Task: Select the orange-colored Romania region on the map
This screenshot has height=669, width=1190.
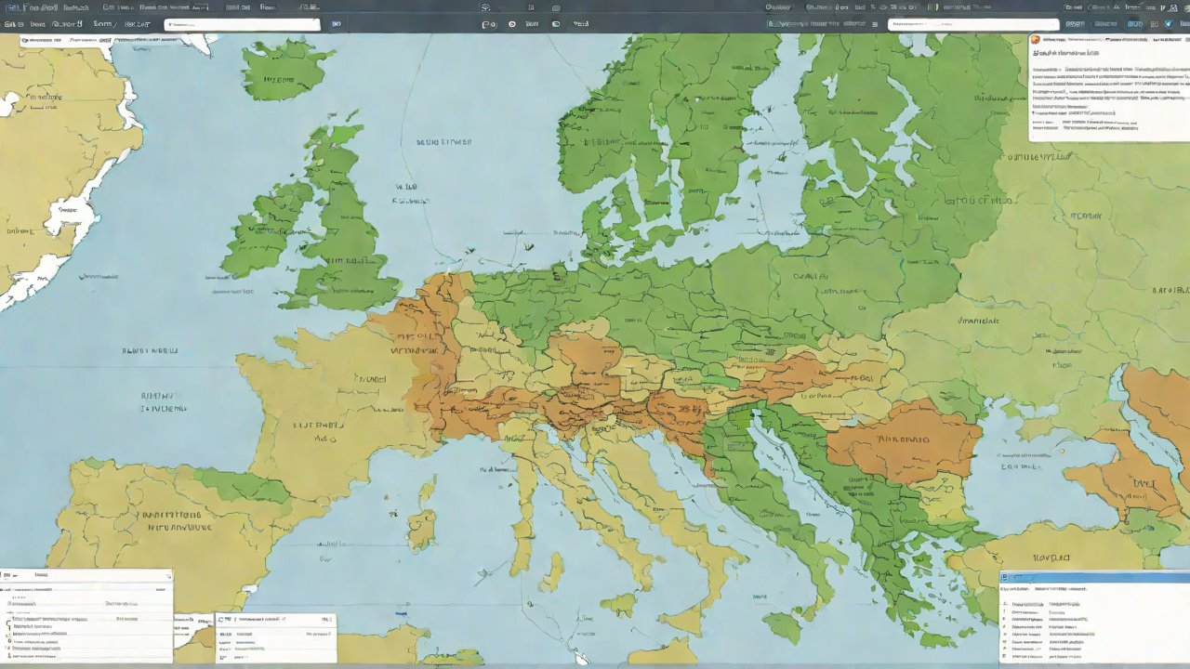Action: coord(902,441)
